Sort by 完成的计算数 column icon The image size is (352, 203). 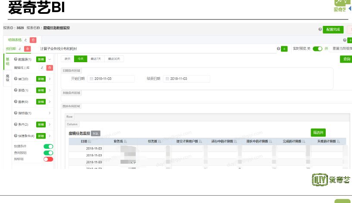coord(304,141)
